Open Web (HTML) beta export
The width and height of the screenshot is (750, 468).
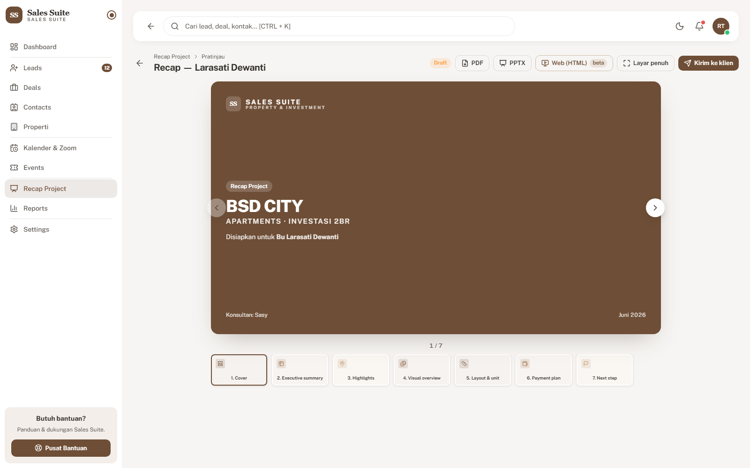coord(574,63)
